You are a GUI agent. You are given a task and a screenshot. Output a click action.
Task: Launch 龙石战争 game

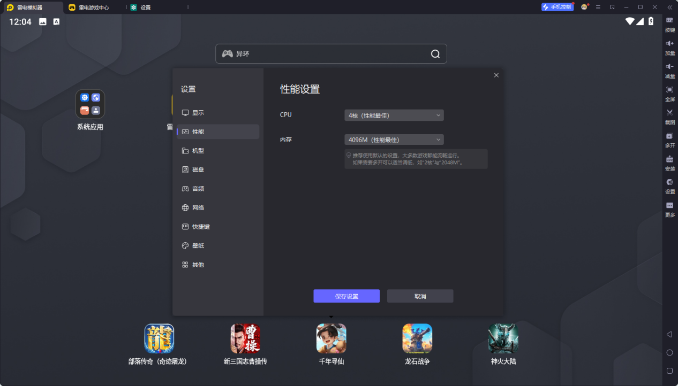pyautogui.click(x=417, y=345)
